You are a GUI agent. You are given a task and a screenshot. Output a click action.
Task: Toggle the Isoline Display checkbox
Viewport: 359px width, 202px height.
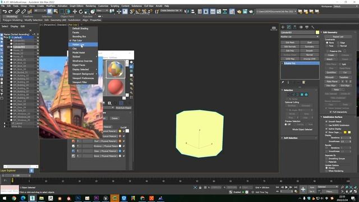pyautogui.click(x=326, y=129)
